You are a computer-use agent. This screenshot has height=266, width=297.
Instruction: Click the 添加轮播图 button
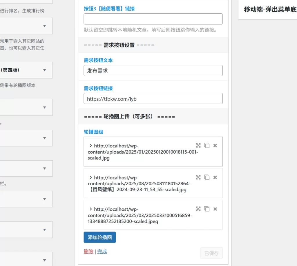coord(99,237)
